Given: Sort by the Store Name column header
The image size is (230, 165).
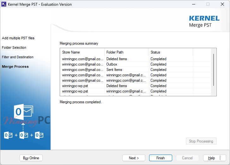Looking at the screenshot, I should pos(82,52).
